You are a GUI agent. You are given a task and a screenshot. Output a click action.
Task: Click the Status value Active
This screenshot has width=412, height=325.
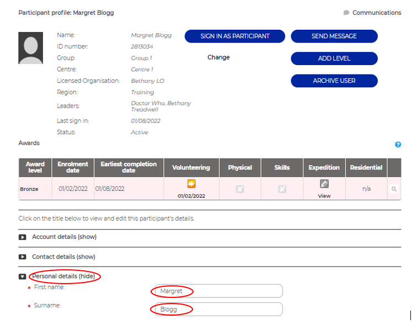coord(140,132)
